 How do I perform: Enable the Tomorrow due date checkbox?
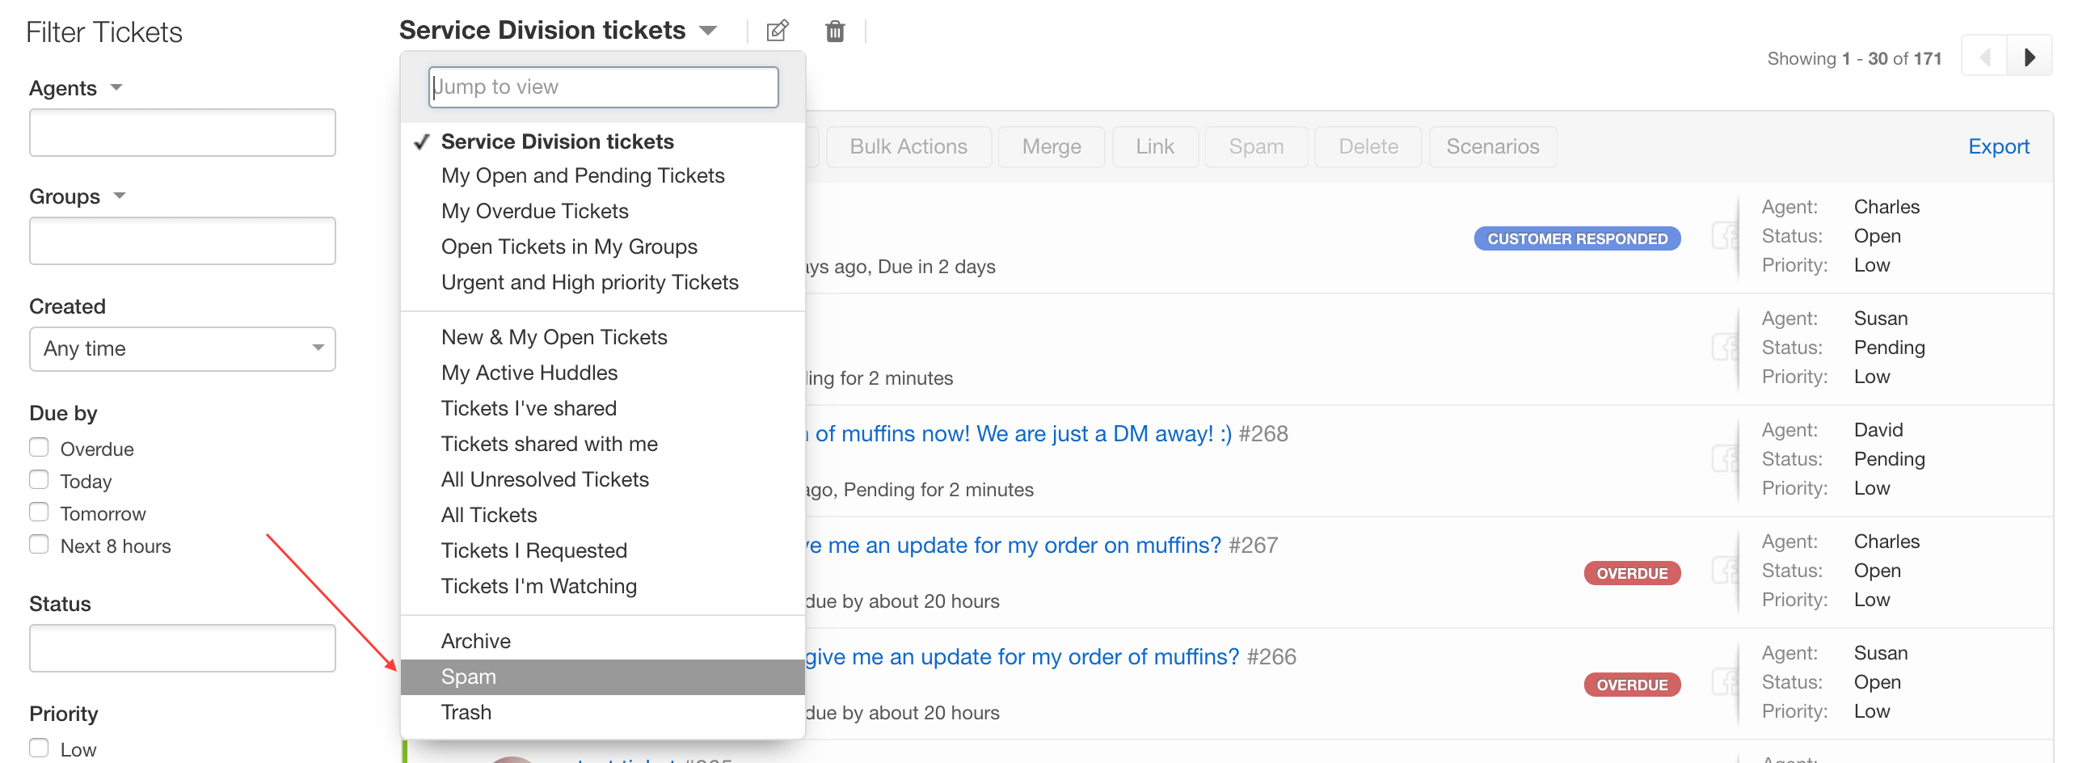tap(39, 511)
